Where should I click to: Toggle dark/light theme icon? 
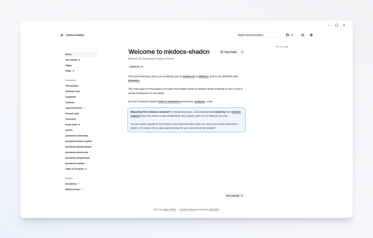pos(311,35)
